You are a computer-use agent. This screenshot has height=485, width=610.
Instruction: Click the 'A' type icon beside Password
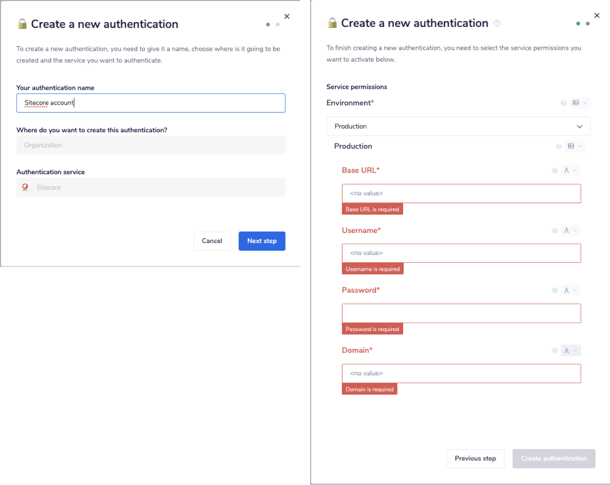coord(567,290)
